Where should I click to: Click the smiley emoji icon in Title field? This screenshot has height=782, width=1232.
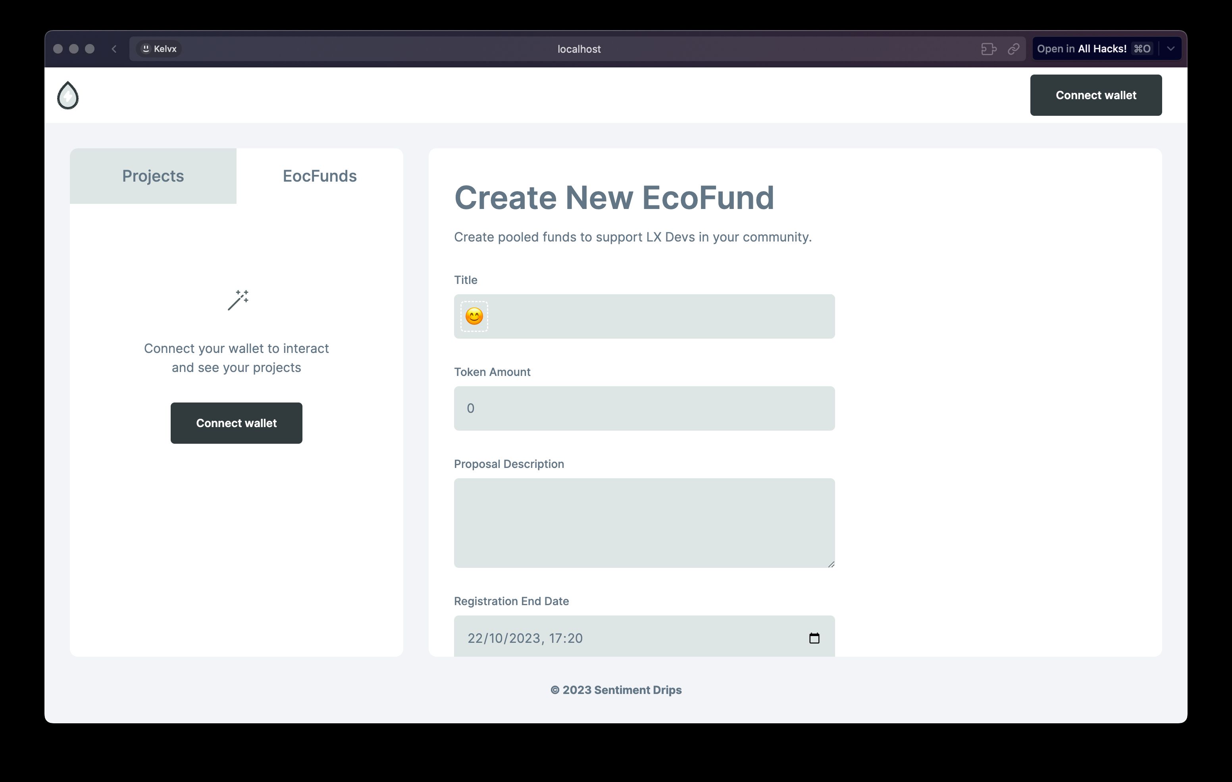pyautogui.click(x=474, y=316)
